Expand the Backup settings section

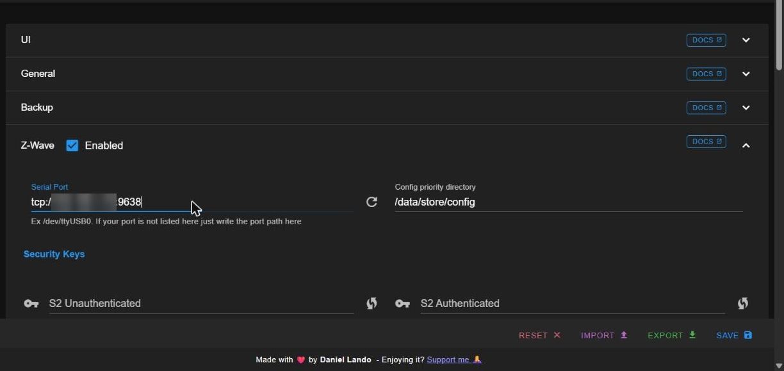pos(746,108)
